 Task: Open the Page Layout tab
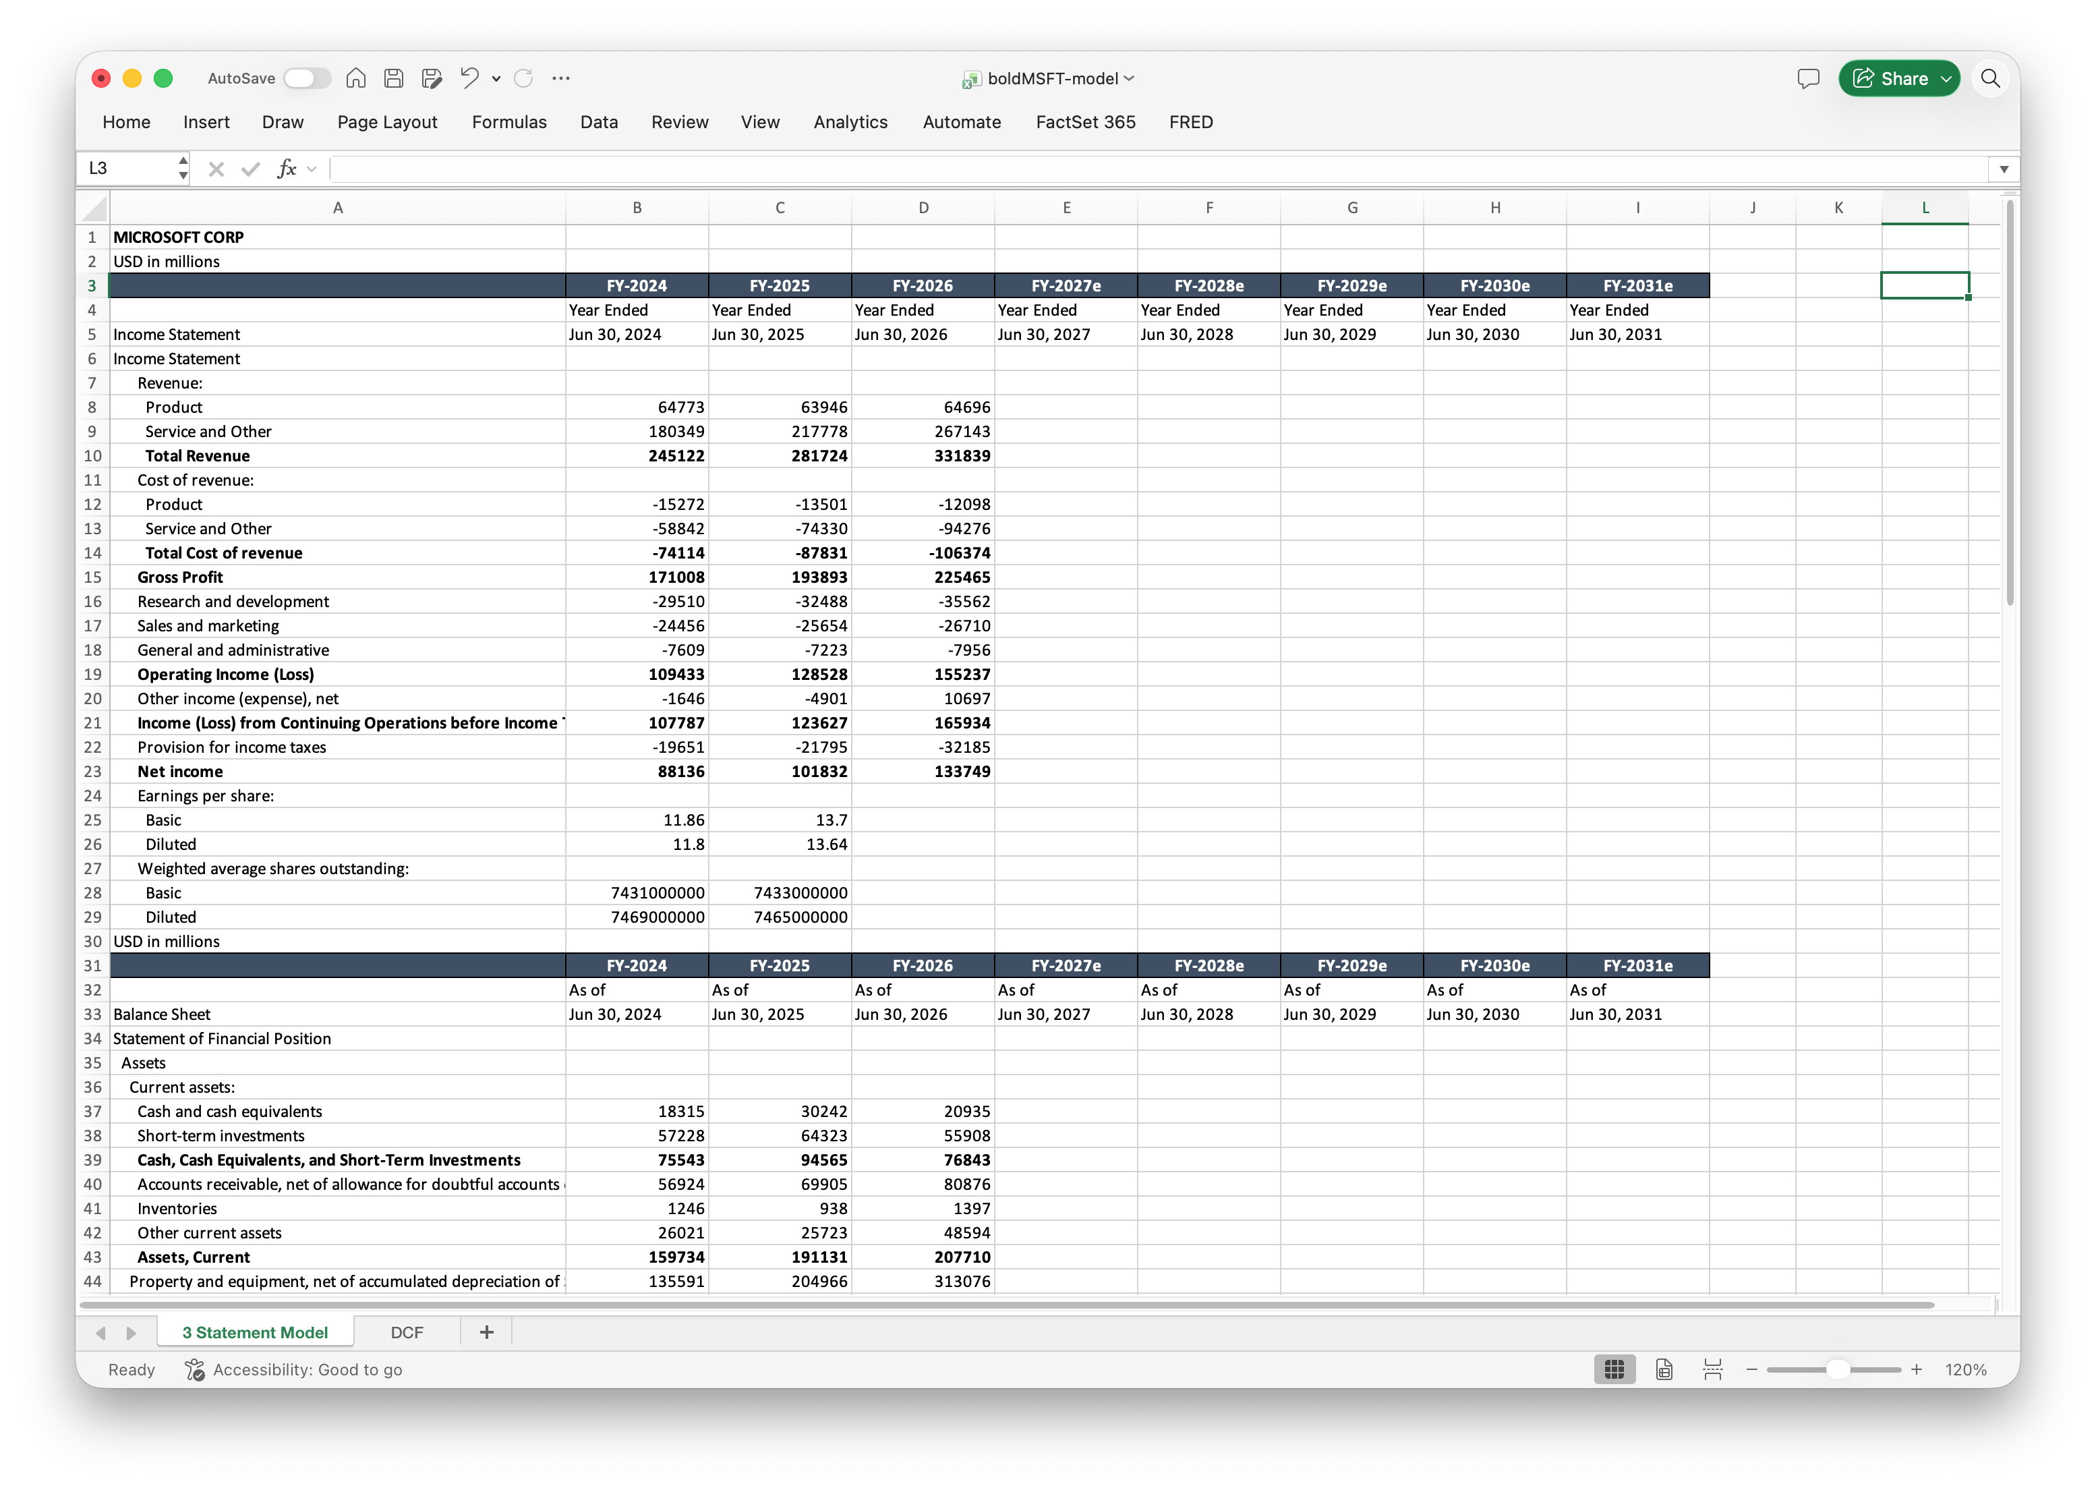tap(388, 122)
